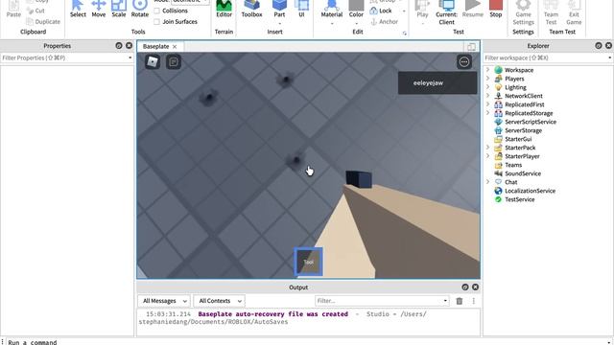Select NetworkClient in Explorer
Image resolution: width=614 pixels, height=345 pixels.
point(524,96)
